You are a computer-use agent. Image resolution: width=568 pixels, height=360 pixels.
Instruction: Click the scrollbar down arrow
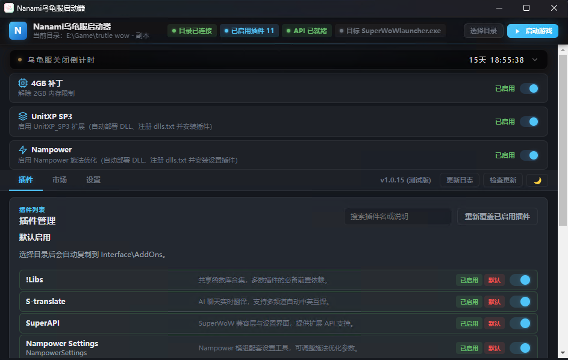563,353
